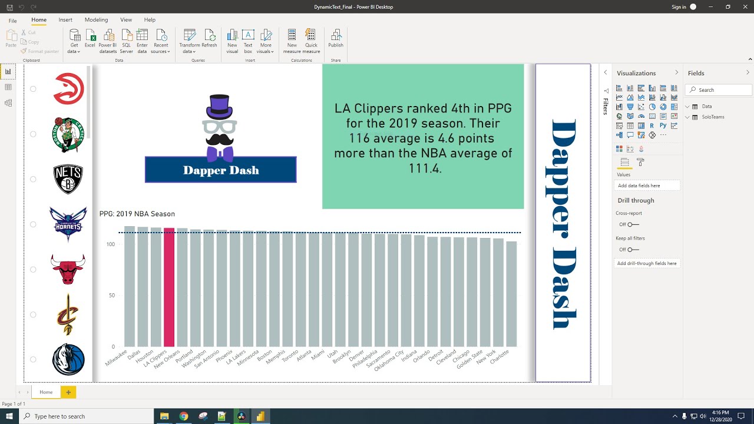Pick the line chart visual

coord(619,97)
